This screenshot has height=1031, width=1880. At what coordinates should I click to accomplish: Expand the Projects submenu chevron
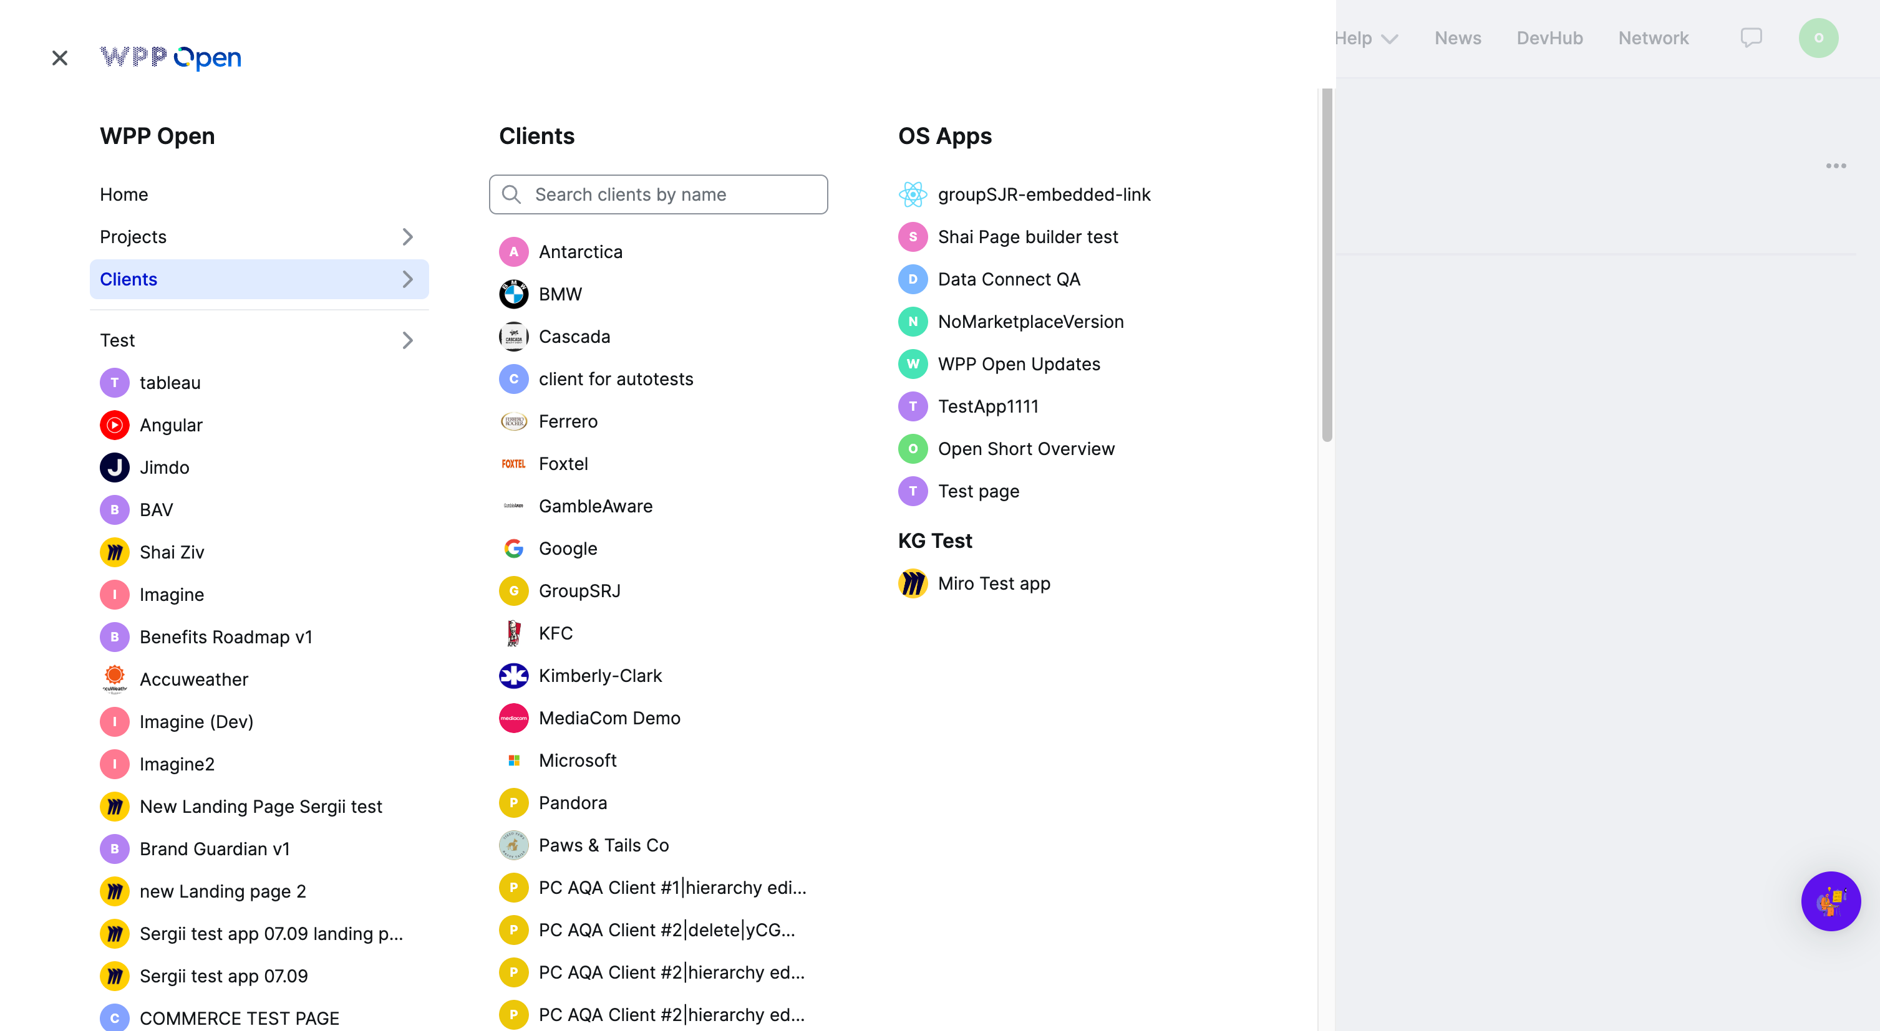407,237
